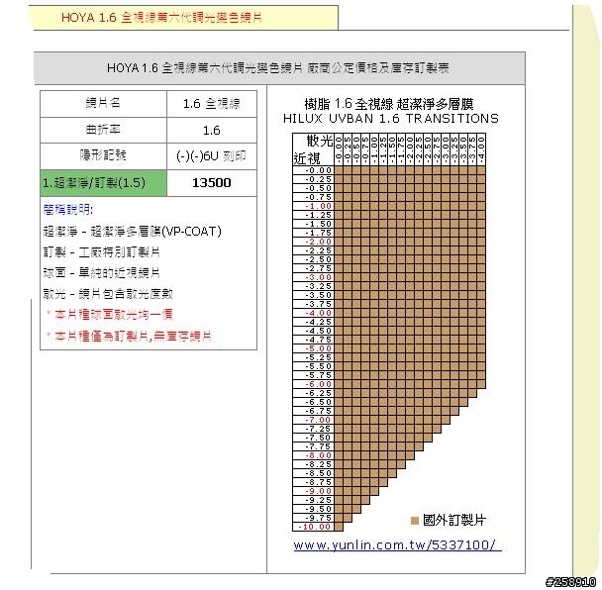602x590 pixels.
Task: Select the price value 13500
Action: pyautogui.click(x=212, y=183)
